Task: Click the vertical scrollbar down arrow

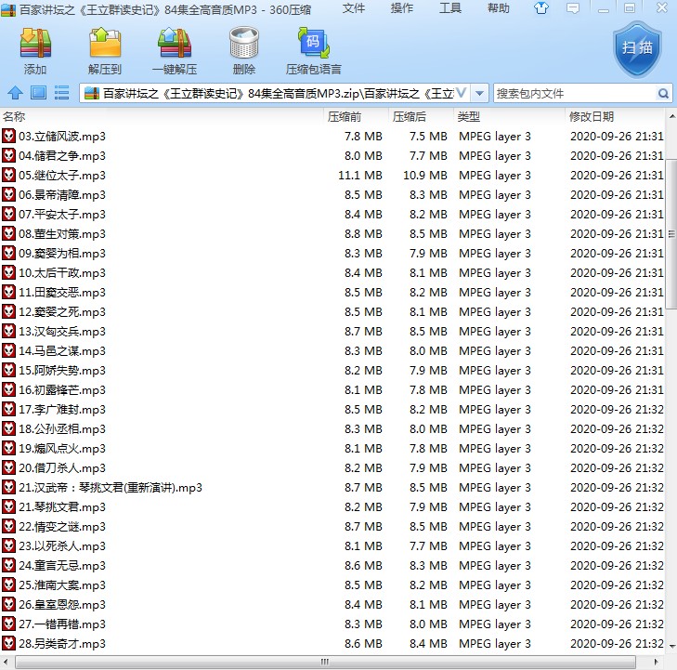Action: [x=670, y=648]
